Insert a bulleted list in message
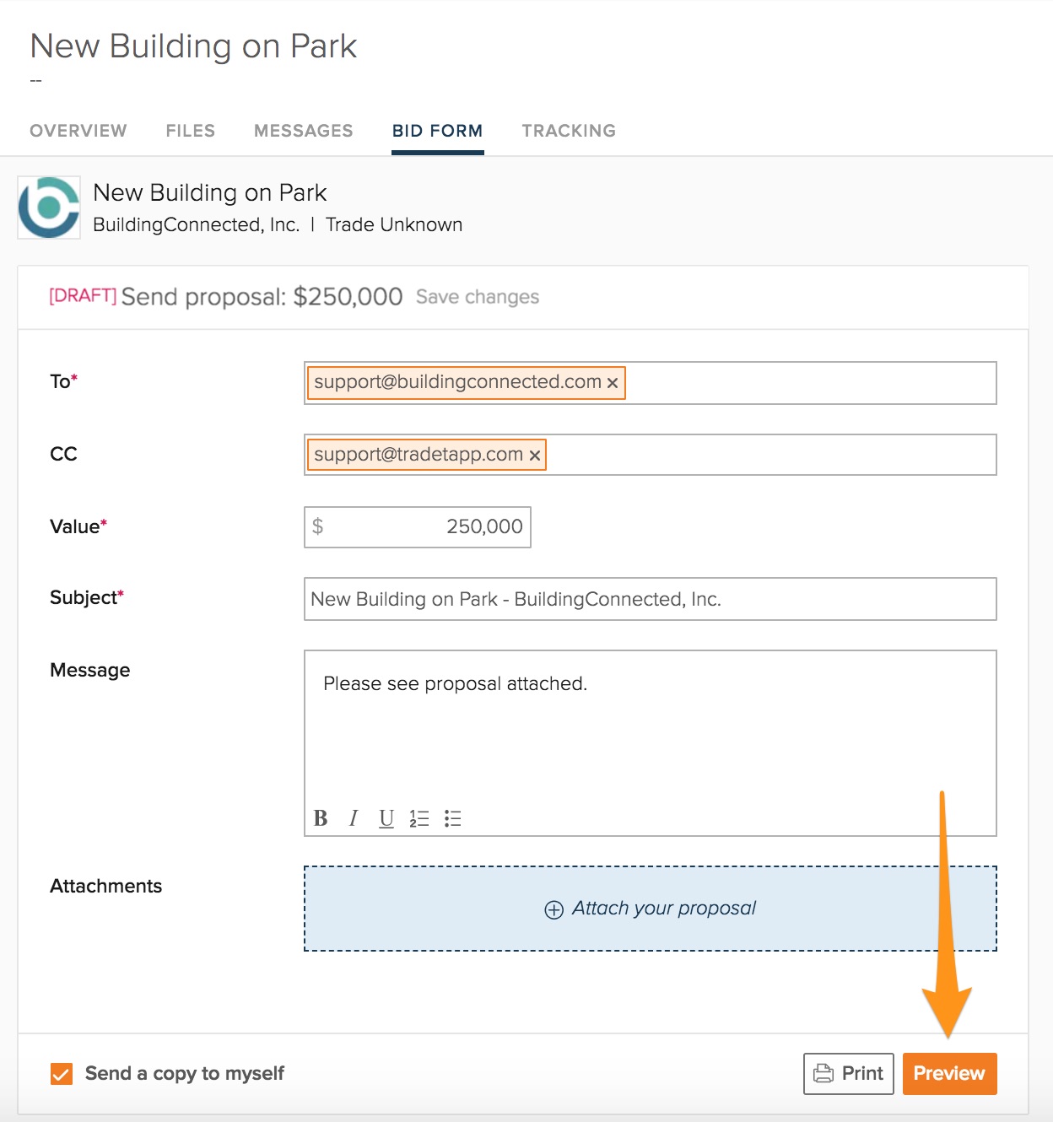The height and width of the screenshot is (1122, 1053). tap(453, 818)
